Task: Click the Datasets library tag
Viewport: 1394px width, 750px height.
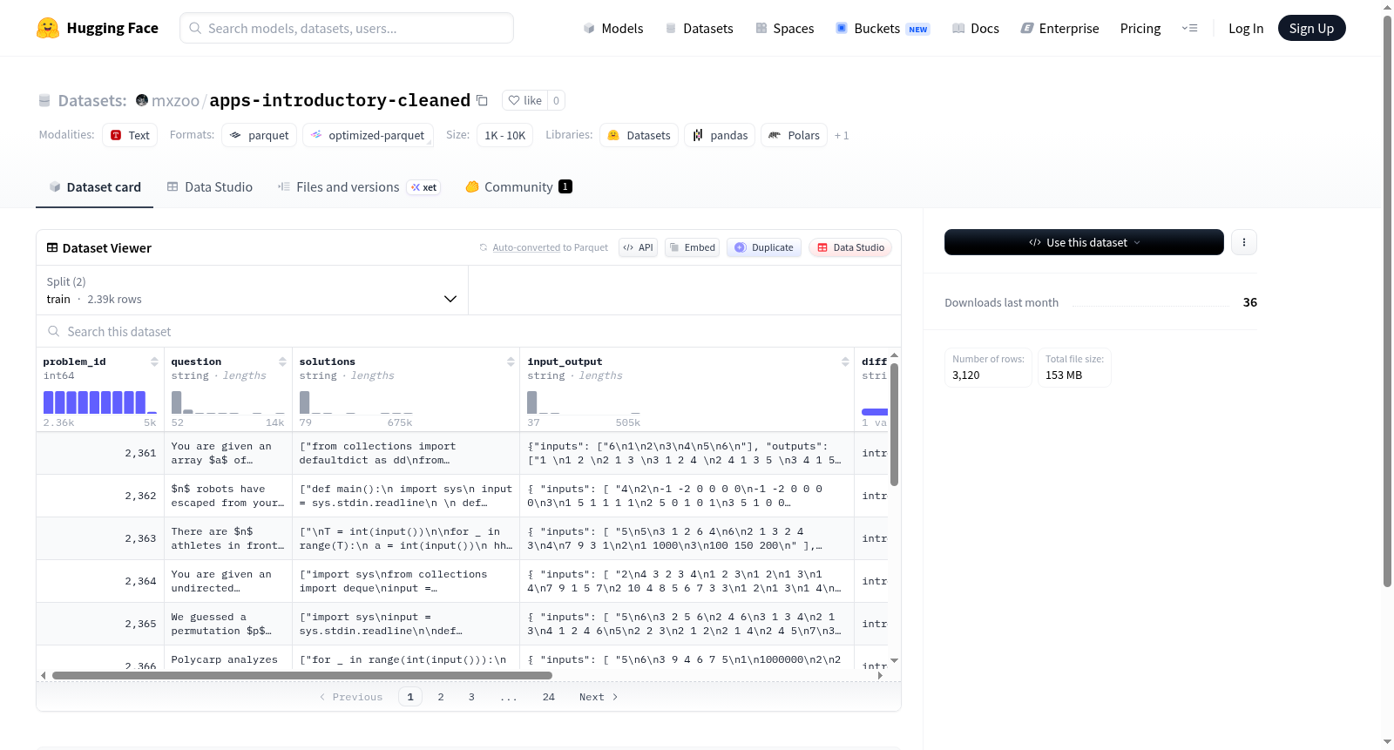Action: (639, 135)
